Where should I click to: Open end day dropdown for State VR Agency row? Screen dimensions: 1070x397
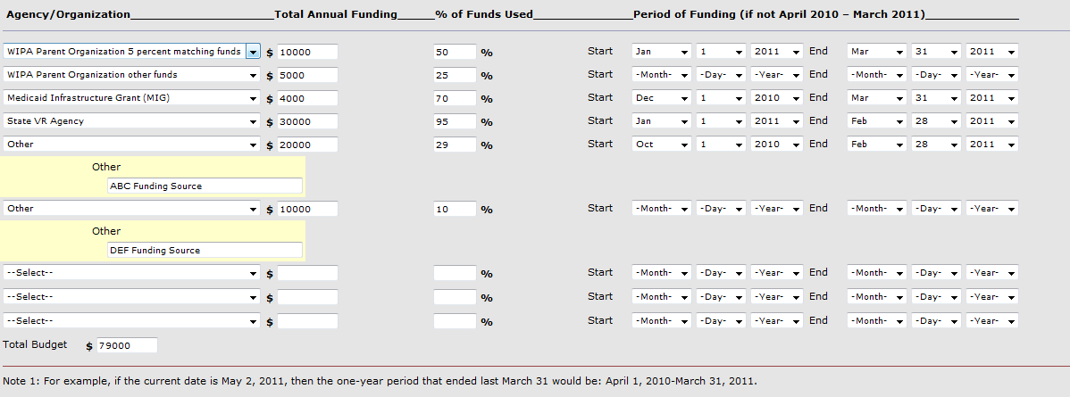(935, 121)
